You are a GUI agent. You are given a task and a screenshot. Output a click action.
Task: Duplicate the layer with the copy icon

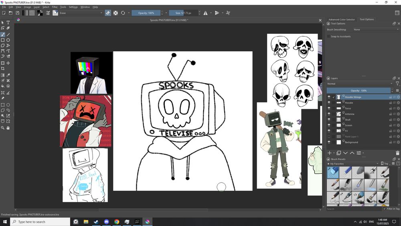coord(338,153)
